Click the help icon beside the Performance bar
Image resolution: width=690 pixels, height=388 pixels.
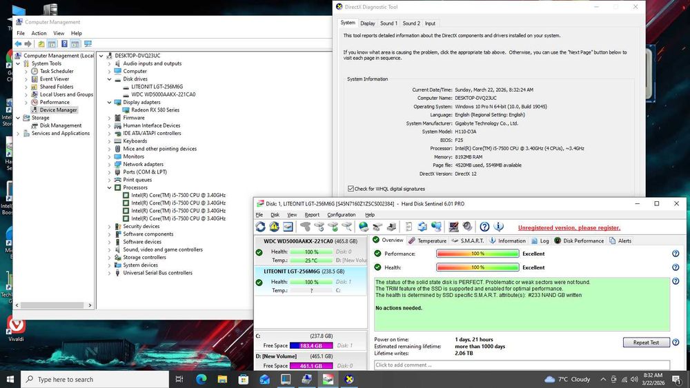tap(676, 254)
